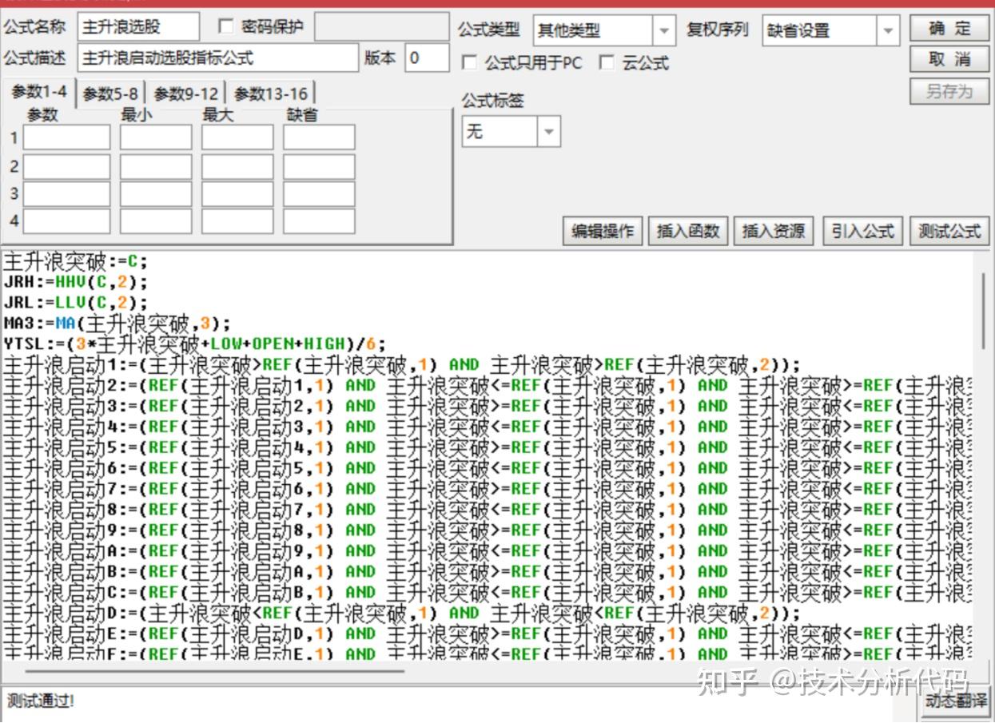Click the 插入资源 button
The image size is (995, 723).
(x=774, y=232)
